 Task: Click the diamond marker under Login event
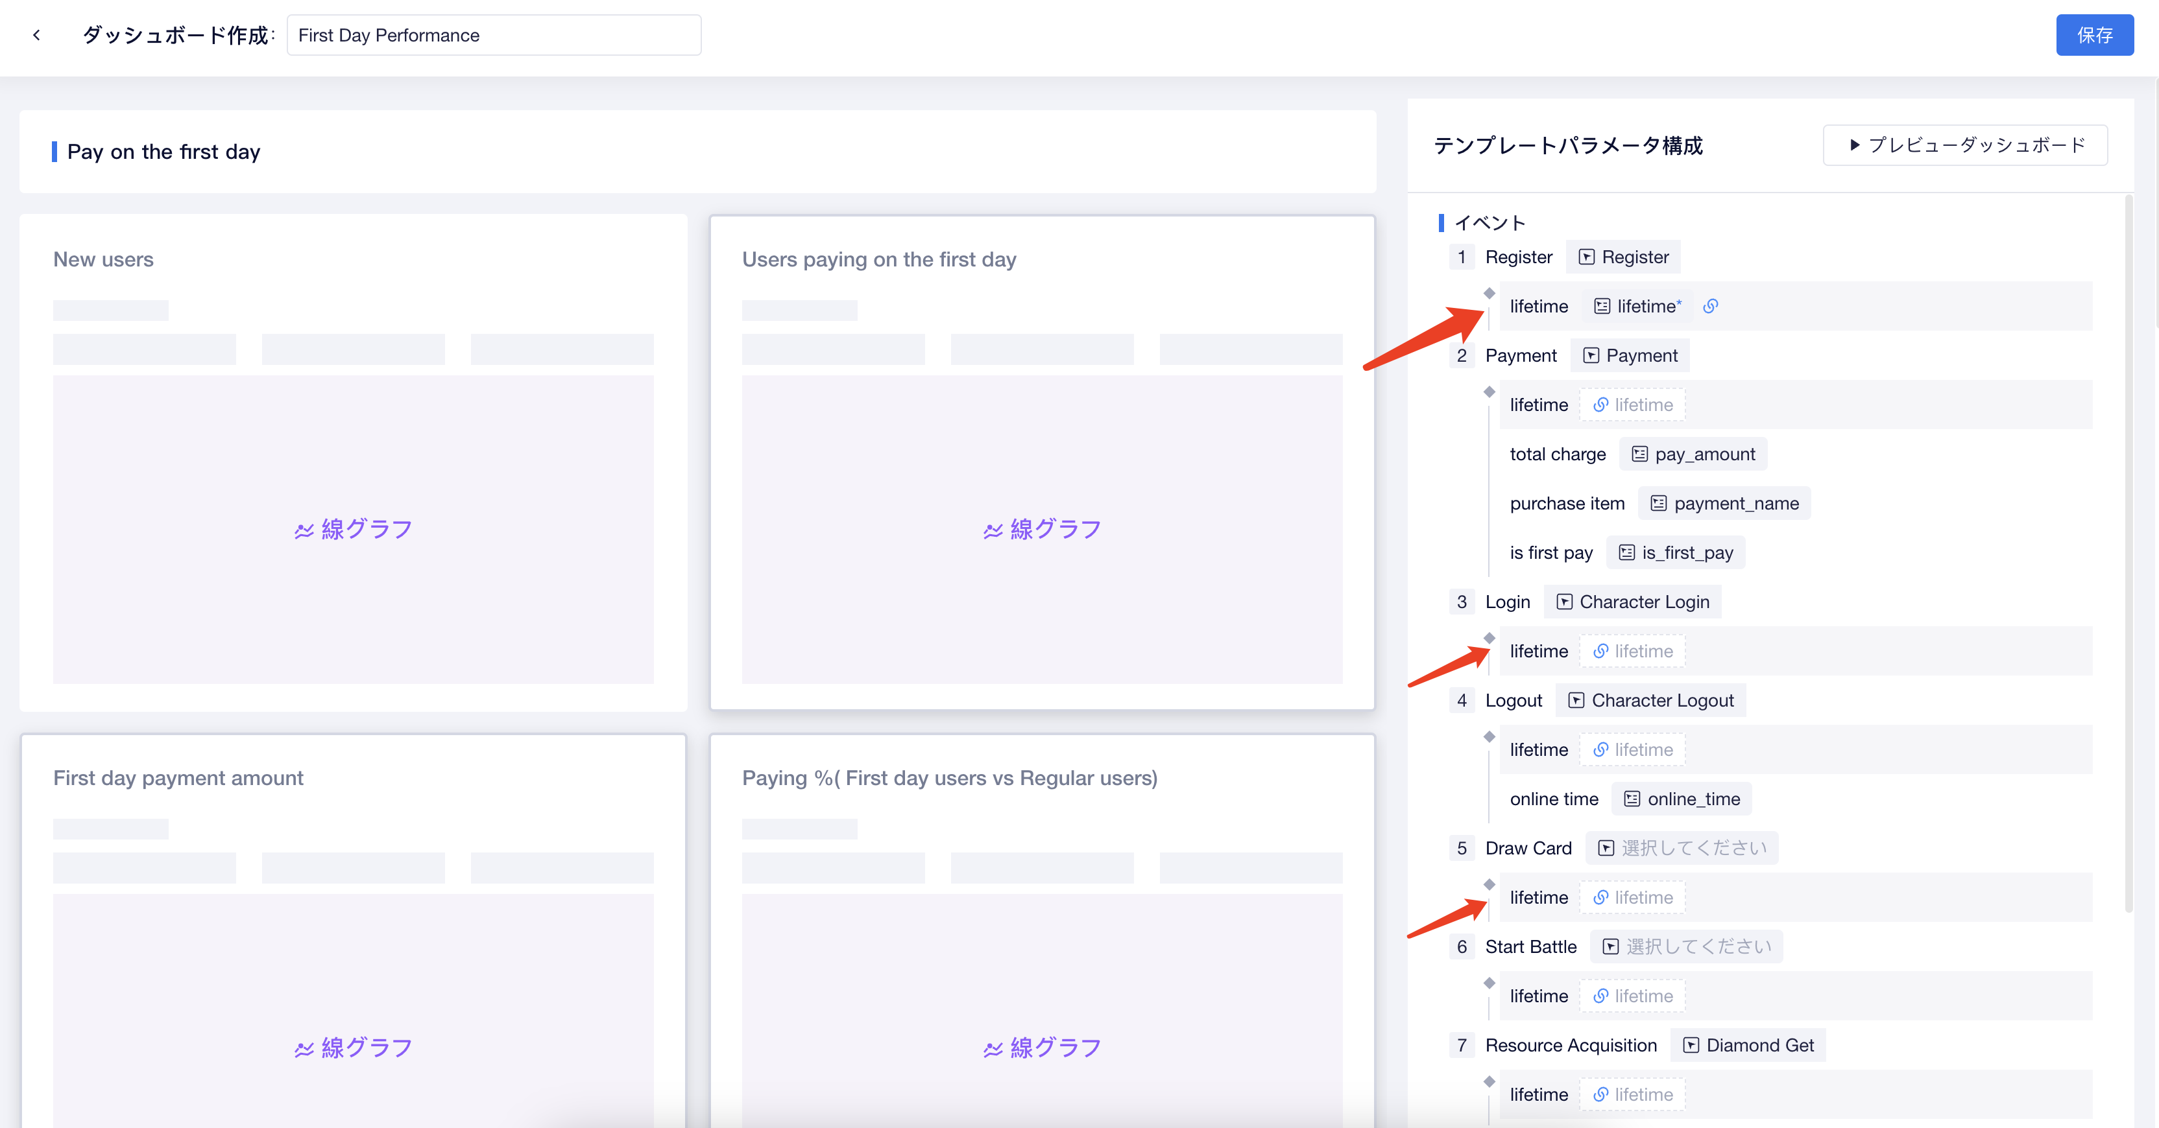pos(1490,638)
